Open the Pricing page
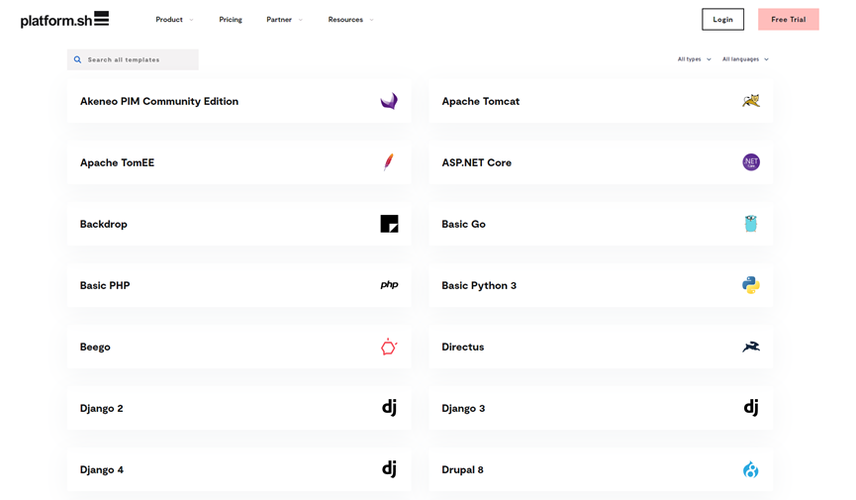 click(231, 20)
